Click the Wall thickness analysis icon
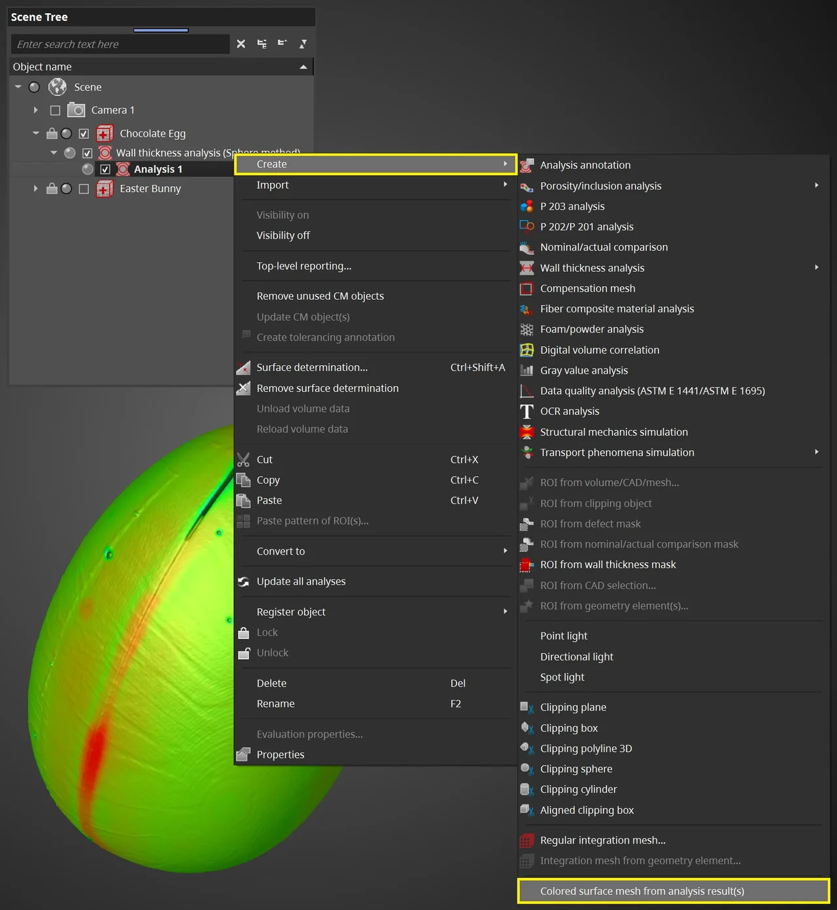The image size is (837, 910). [x=527, y=268]
